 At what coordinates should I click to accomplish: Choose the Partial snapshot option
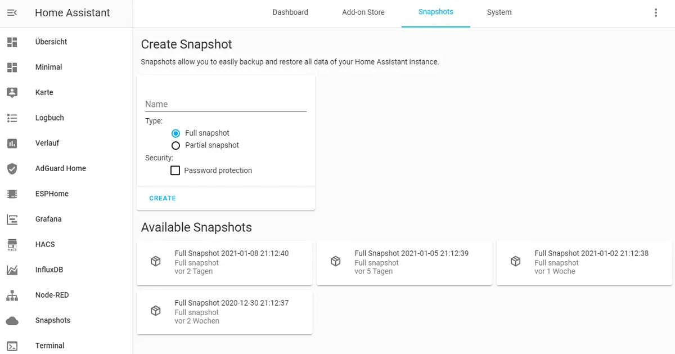(175, 145)
